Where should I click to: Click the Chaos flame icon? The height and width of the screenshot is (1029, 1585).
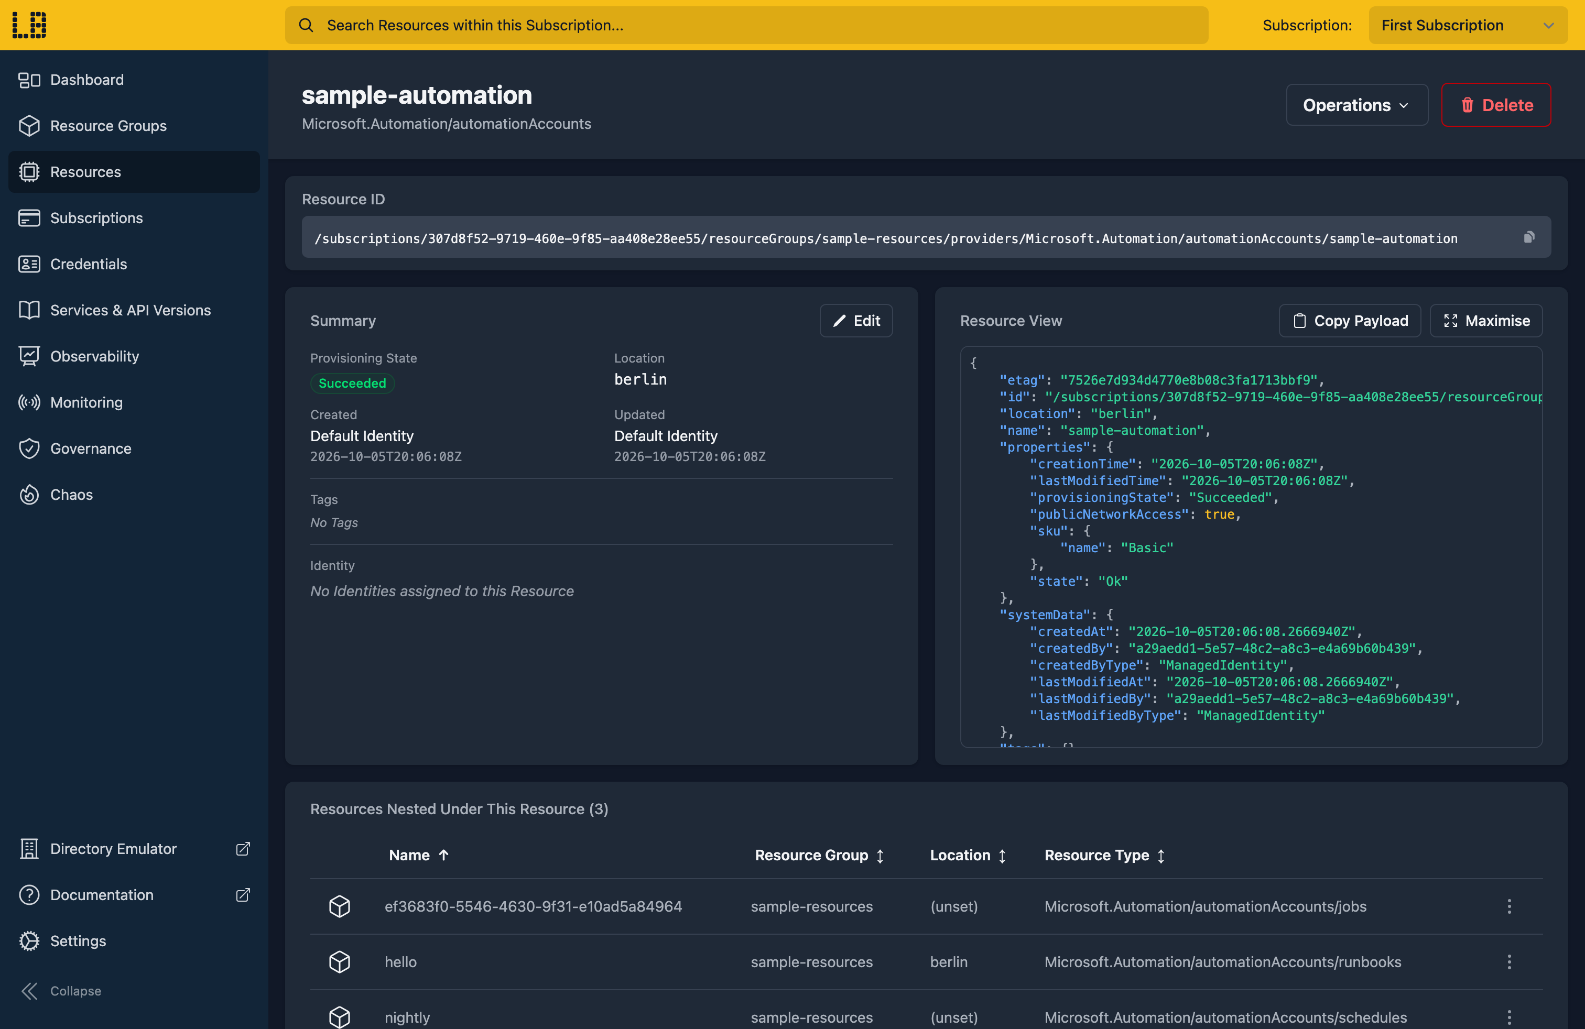click(29, 495)
